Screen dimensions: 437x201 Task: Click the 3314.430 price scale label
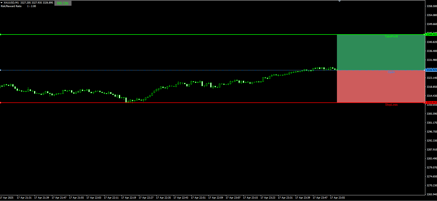click(432, 96)
